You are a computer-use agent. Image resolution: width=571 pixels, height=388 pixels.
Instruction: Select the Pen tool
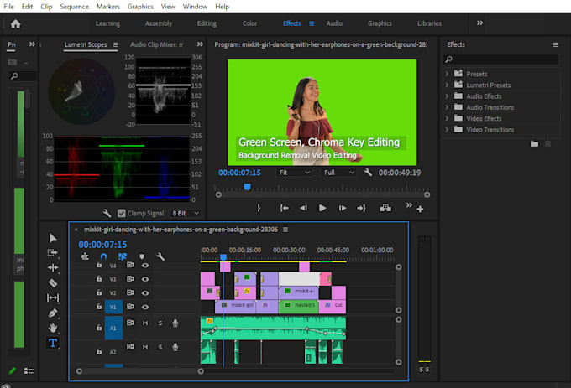pos(53,313)
